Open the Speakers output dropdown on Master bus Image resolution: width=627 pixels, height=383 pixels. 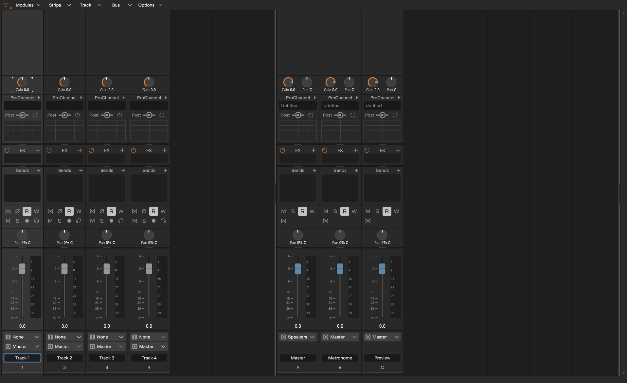point(297,337)
